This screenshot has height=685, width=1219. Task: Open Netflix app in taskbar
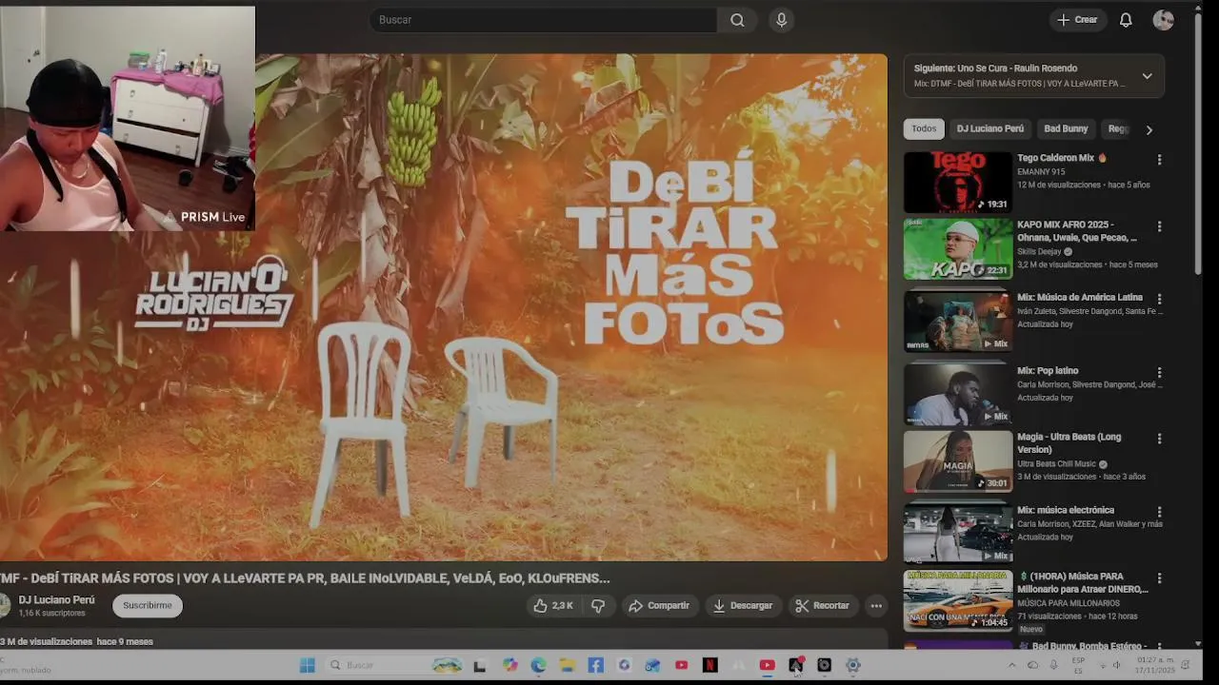pos(709,665)
